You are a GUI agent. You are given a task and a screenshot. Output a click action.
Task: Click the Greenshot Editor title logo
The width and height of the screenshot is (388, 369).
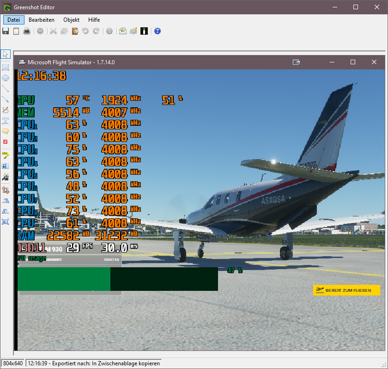pyautogui.click(x=7, y=7)
